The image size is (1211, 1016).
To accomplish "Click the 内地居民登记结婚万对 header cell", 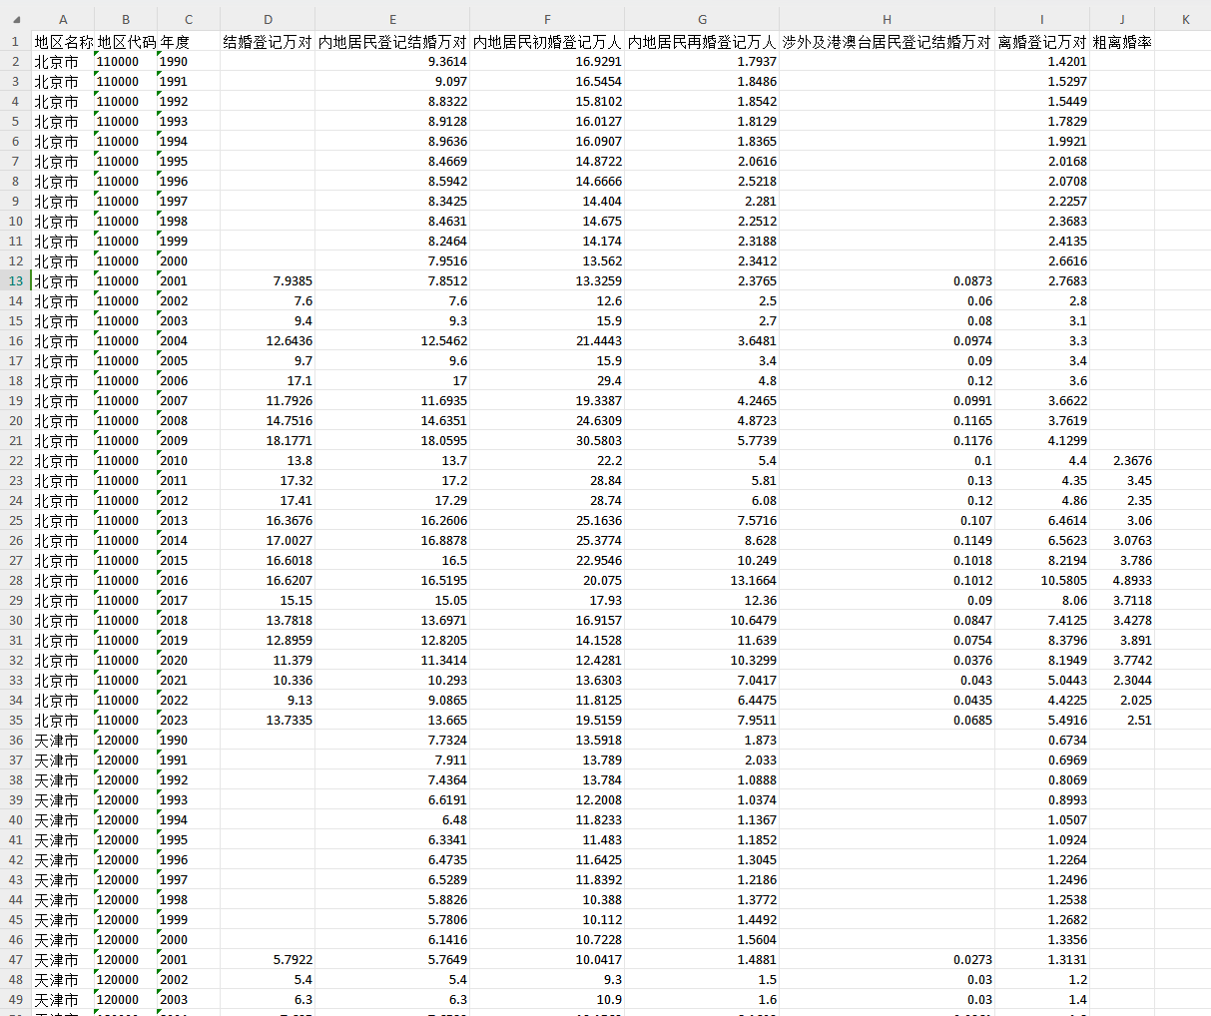I will pyautogui.click(x=392, y=41).
